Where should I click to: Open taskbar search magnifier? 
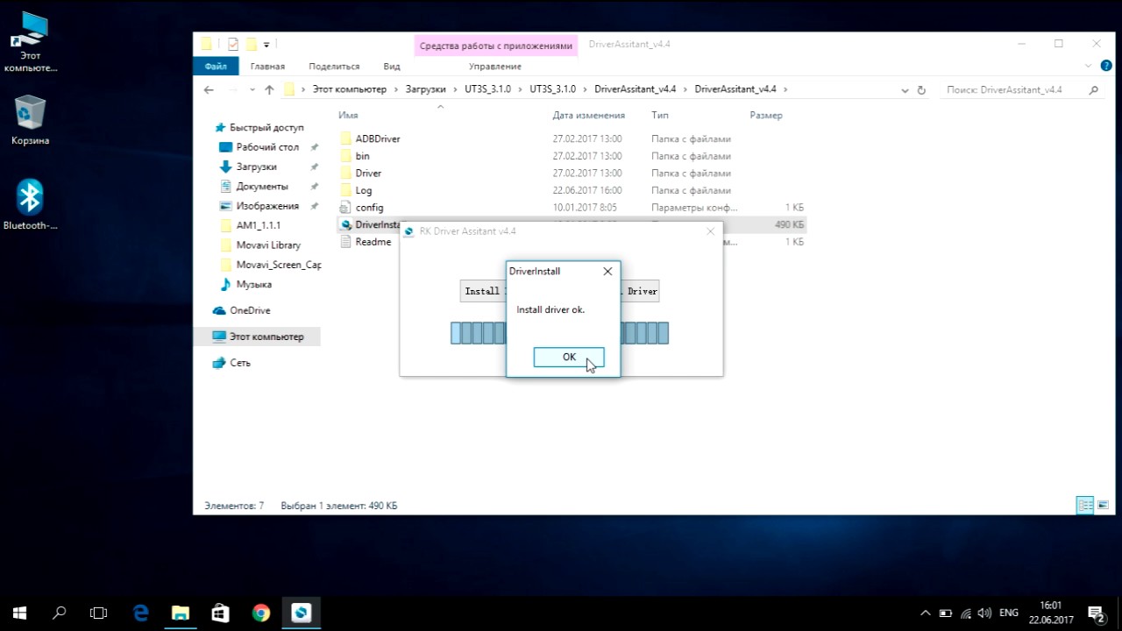point(60,613)
